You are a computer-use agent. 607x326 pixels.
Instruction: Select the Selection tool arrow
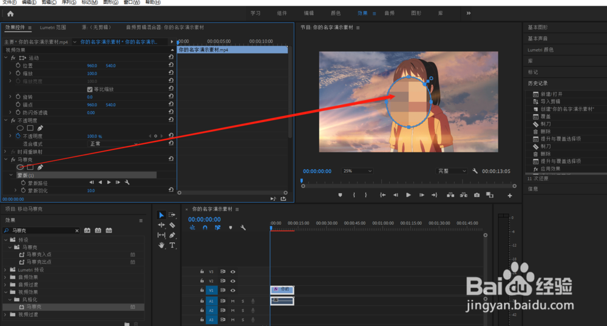pyautogui.click(x=161, y=215)
